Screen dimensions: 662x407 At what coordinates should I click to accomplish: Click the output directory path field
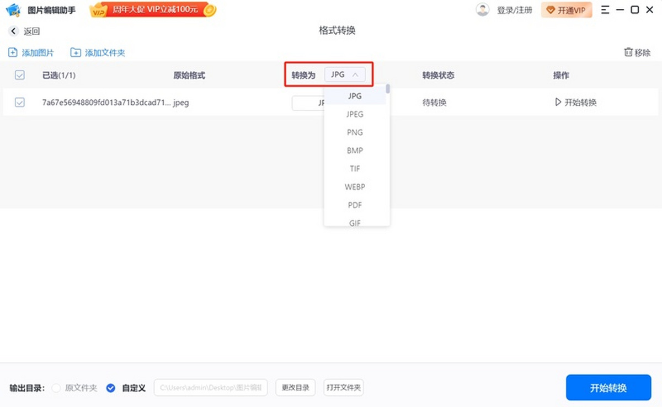[x=211, y=388]
